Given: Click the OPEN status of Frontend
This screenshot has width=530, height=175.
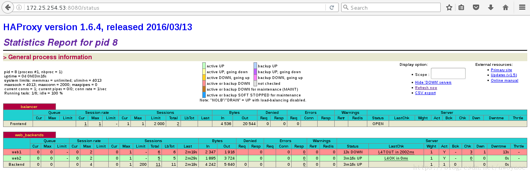Looking at the screenshot, I should [378, 124].
